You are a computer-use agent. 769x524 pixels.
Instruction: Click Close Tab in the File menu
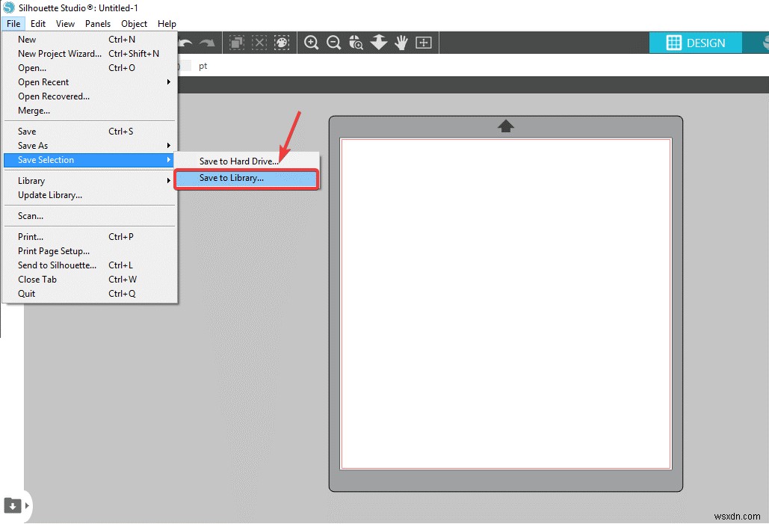point(90,279)
